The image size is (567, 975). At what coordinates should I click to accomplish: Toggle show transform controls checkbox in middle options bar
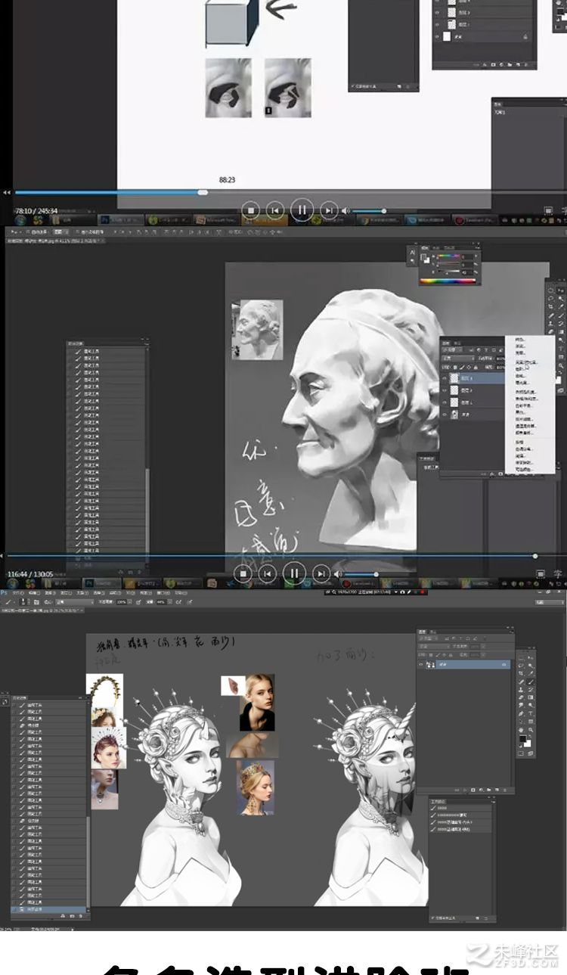pos(78,231)
